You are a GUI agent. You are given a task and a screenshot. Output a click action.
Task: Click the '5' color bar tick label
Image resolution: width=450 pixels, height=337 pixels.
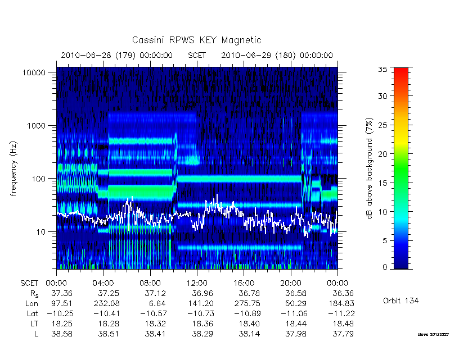click(385, 241)
